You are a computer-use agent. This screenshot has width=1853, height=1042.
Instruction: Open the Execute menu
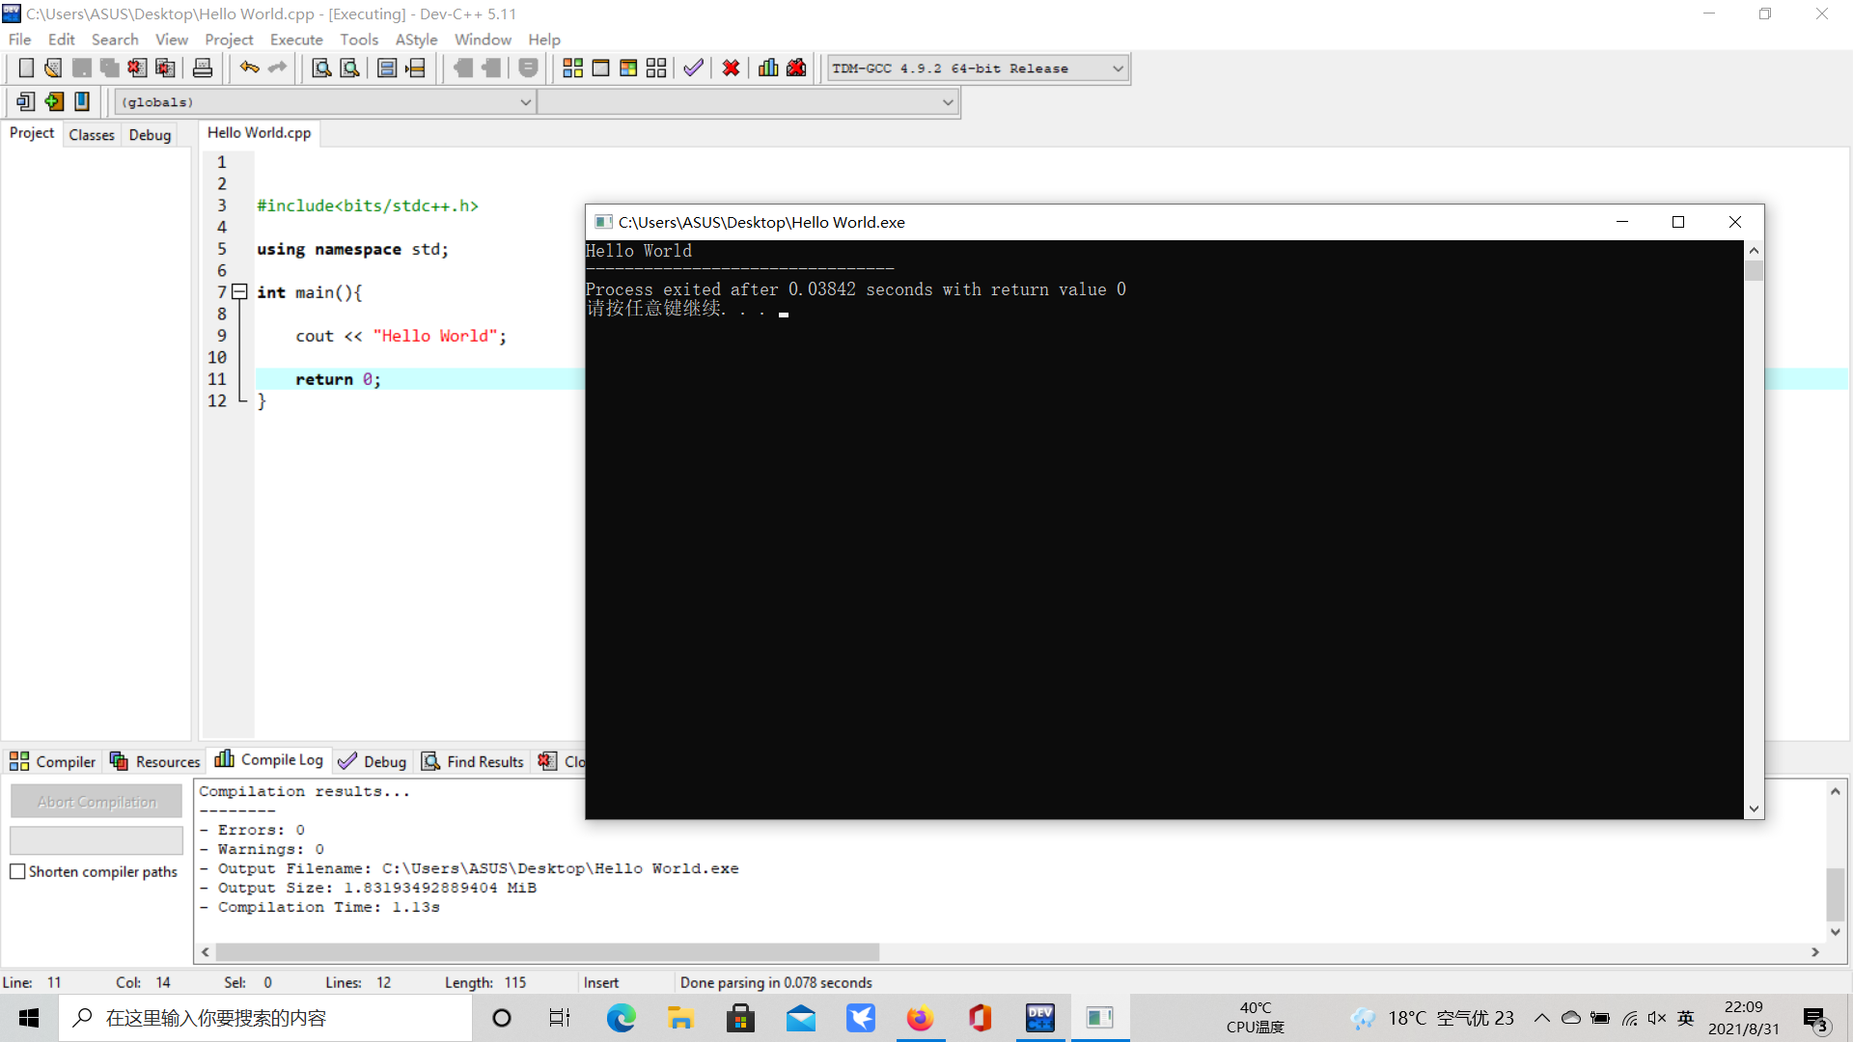point(296,40)
